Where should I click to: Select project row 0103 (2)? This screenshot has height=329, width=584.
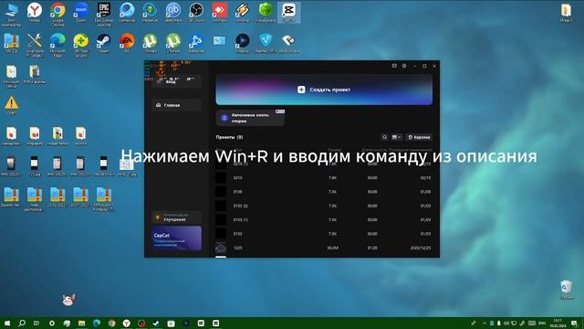point(324,206)
